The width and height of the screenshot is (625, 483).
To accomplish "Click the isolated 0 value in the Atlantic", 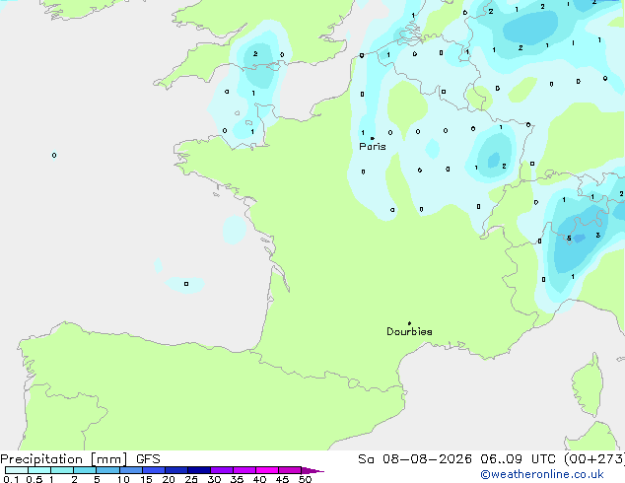I will (x=54, y=155).
